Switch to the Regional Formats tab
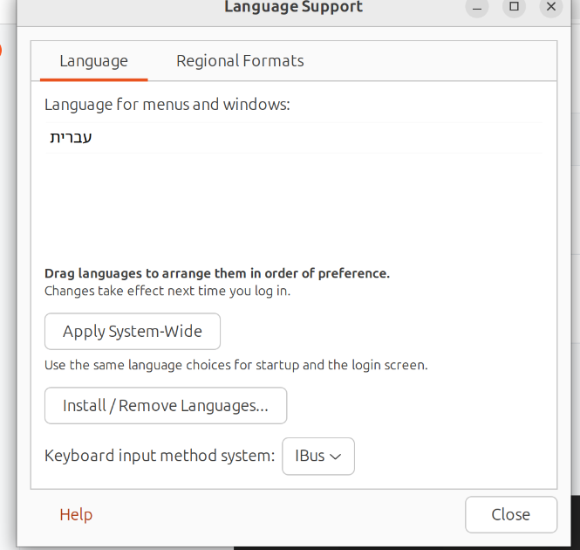 (240, 61)
